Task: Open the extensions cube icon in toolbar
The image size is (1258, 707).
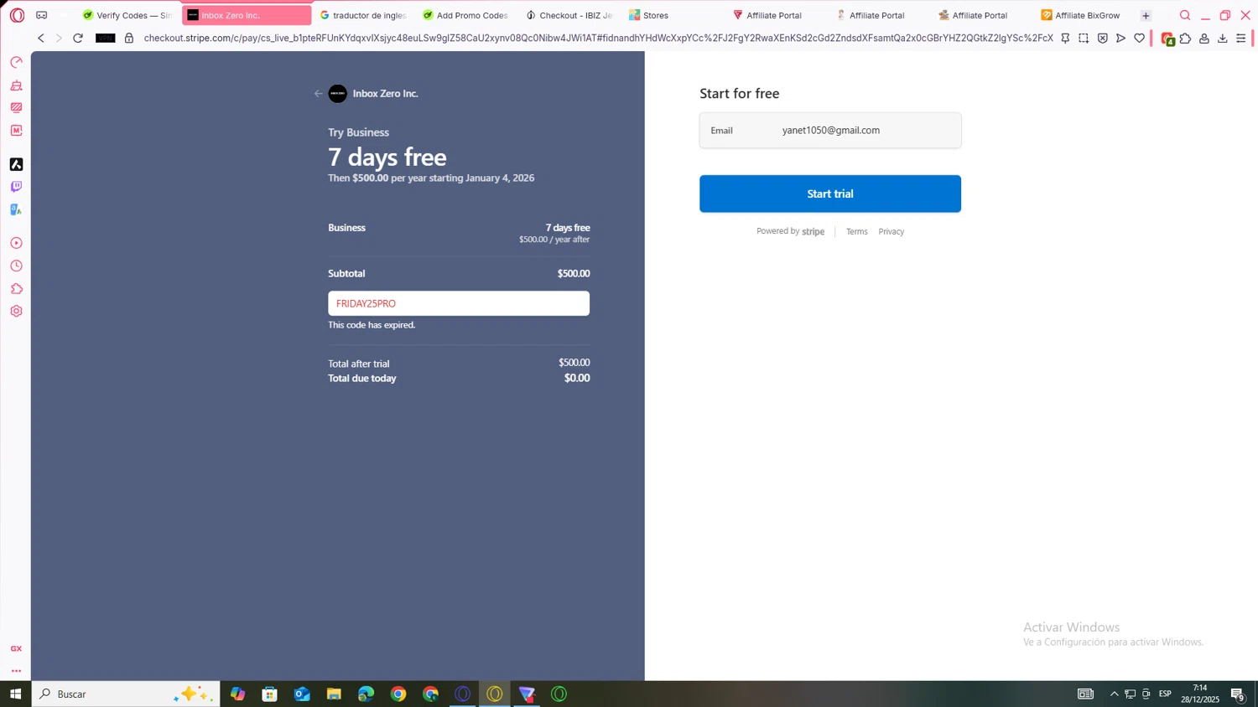Action: 1186,38
